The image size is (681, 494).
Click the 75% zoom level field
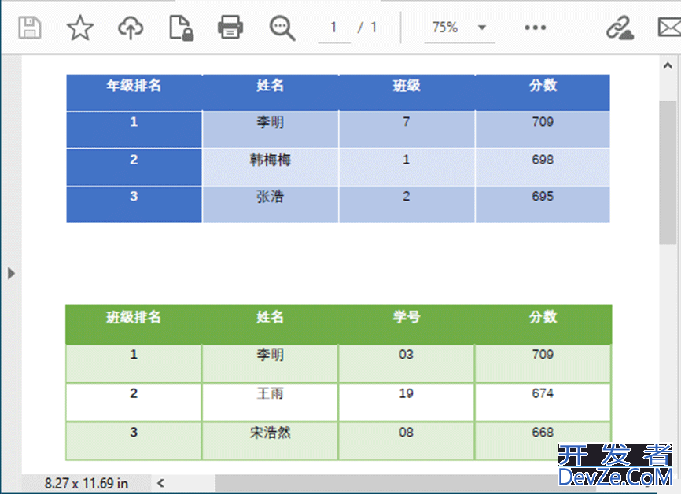click(x=445, y=28)
